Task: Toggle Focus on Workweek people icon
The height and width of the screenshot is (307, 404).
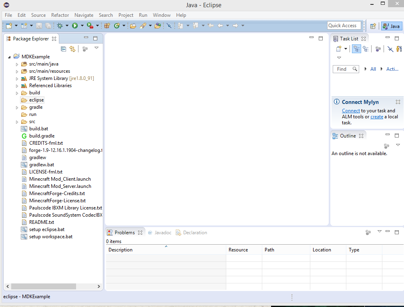Action: [399, 49]
